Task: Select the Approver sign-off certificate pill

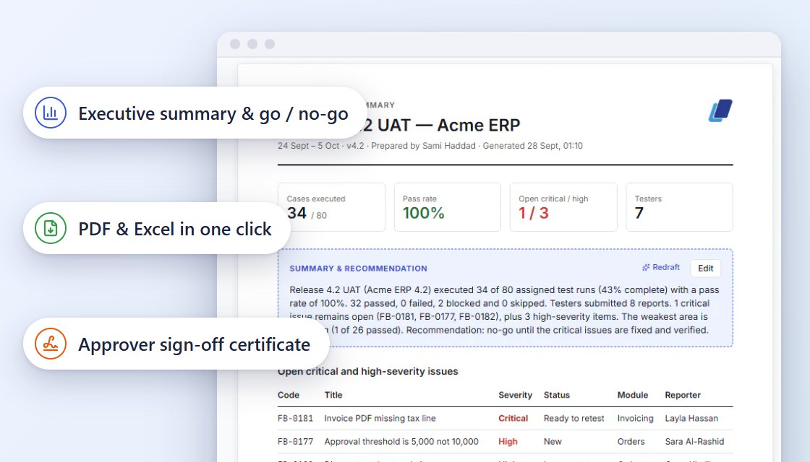Action: click(x=176, y=344)
